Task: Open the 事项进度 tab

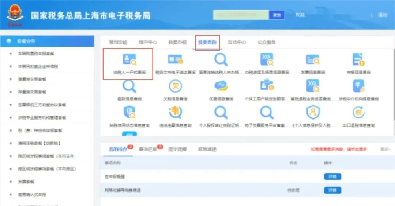Action: coord(148,149)
